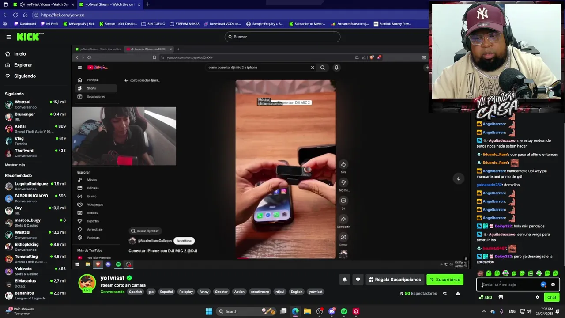
Task: Open Spotify from the taskbar
Action: (x=344, y=311)
